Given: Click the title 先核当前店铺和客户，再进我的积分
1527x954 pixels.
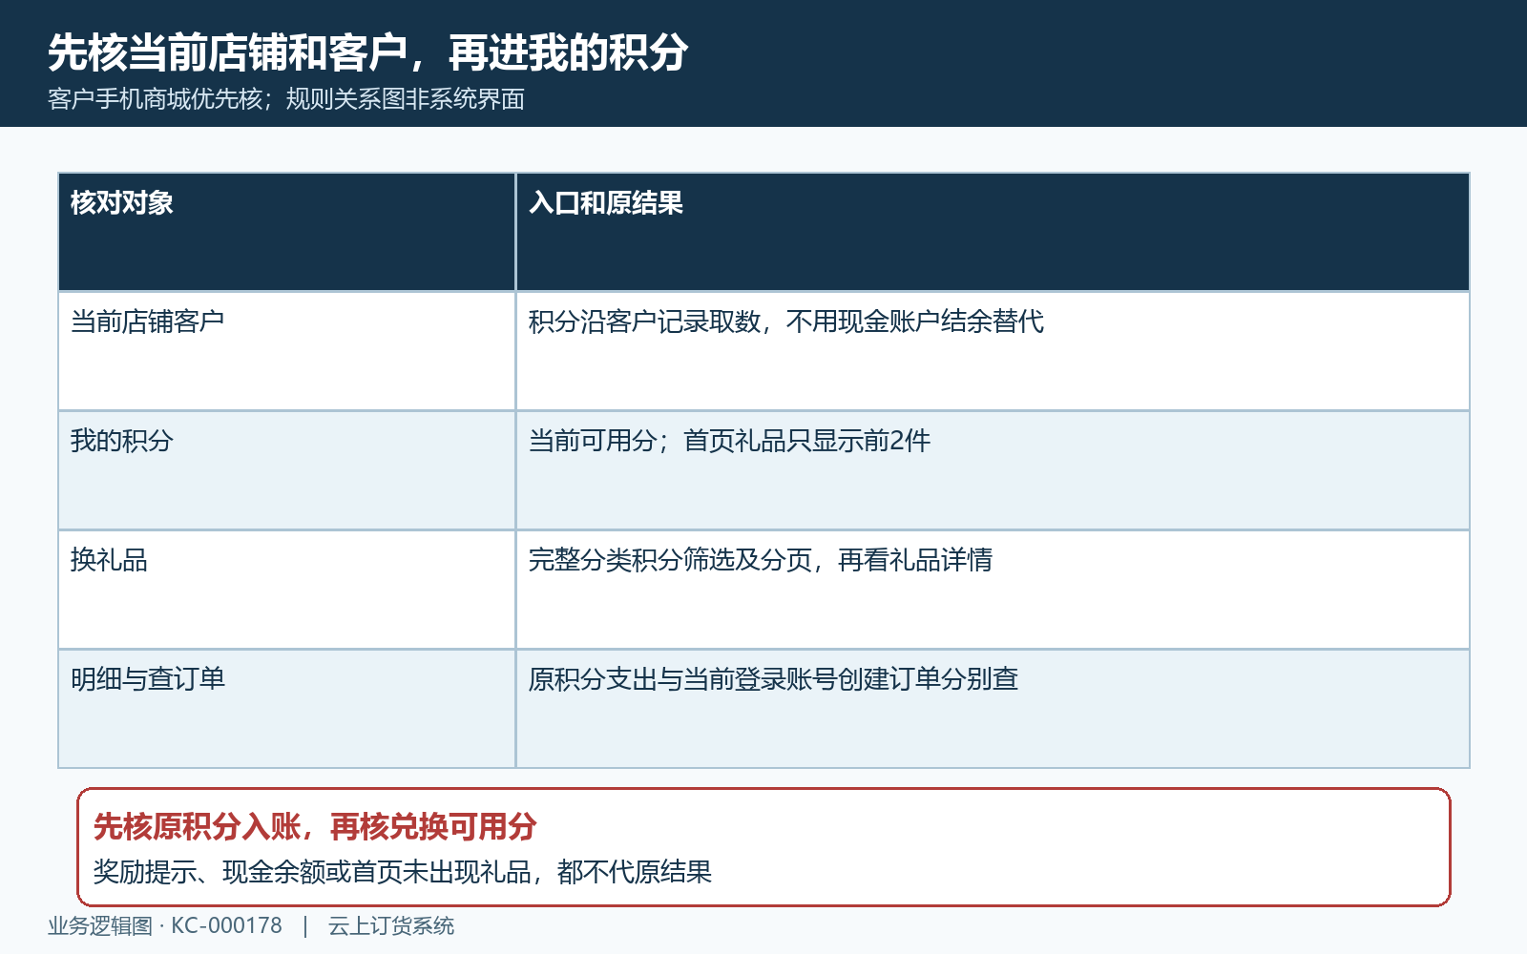Looking at the screenshot, I should coord(367,52).
